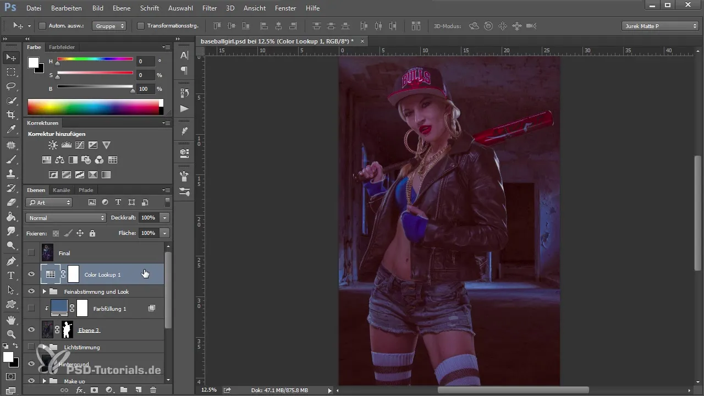The width and height of the screenshot is (704, 396).
Task: Open the Deckkraft slider arrow
Action: 165,218
